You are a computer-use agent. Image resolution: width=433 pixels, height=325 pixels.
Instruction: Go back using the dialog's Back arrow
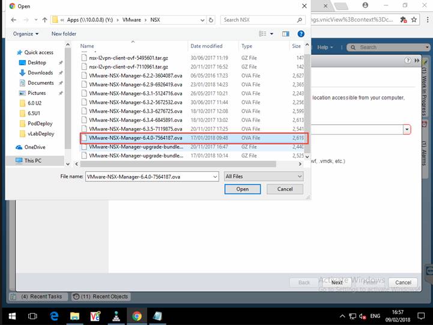coord(13,20)
